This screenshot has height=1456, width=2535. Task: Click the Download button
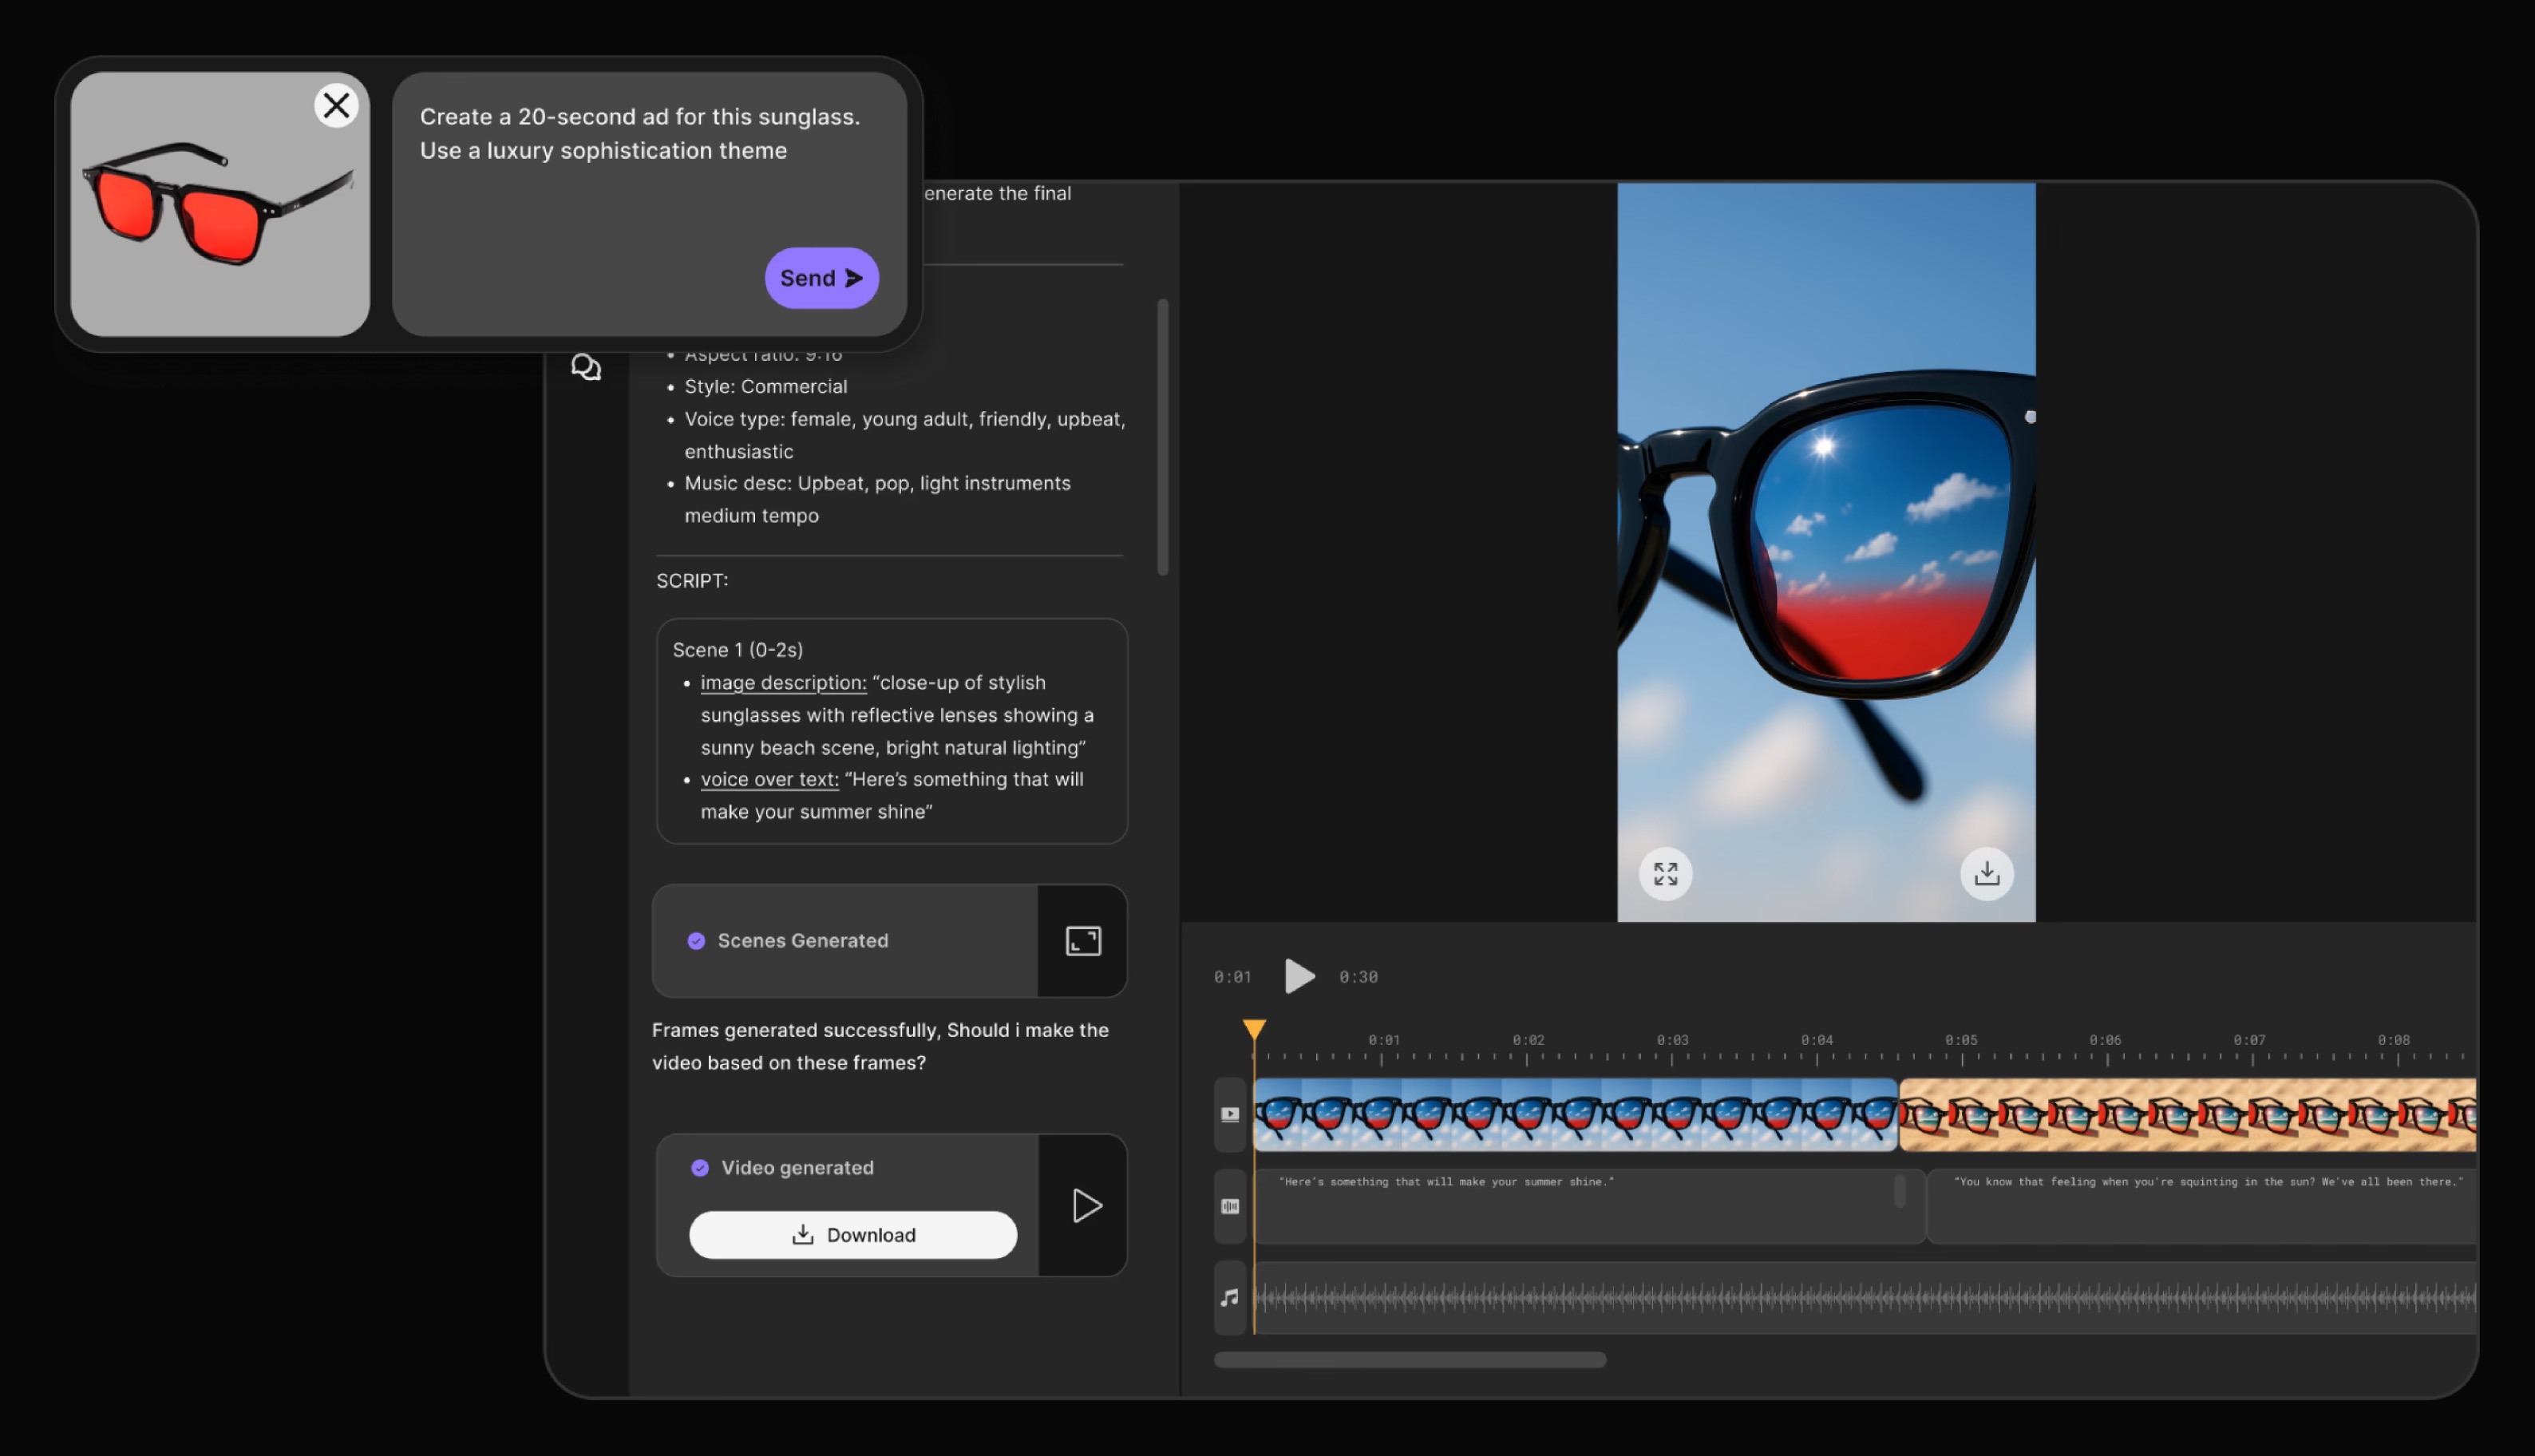tap(852, 1235)
